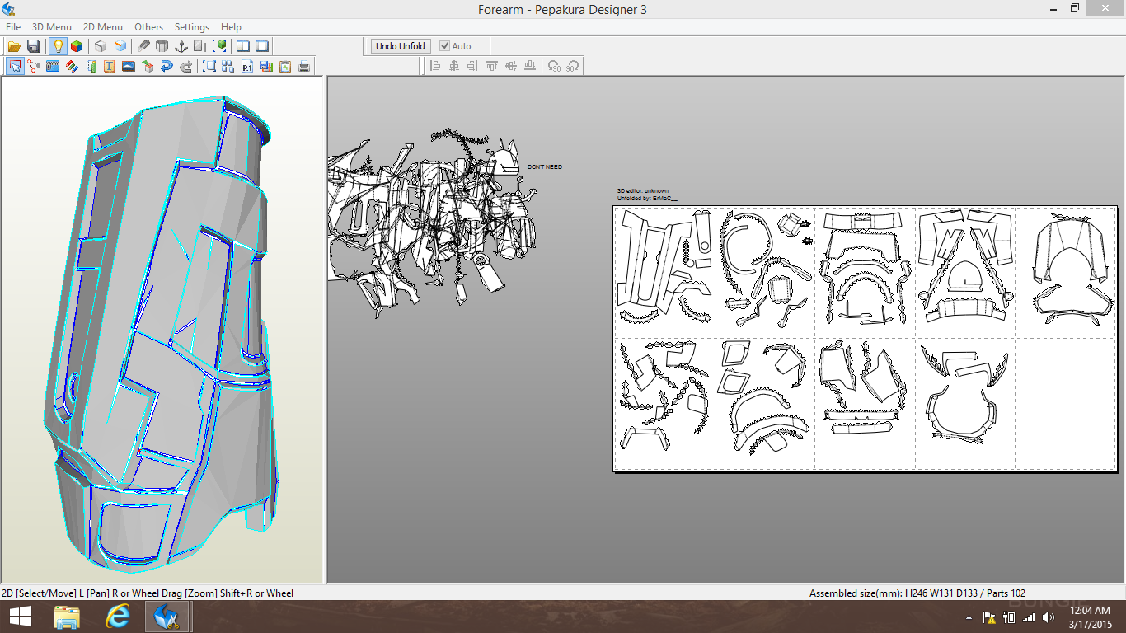Open the 3D Menu
This screenshot has height=633, width=1126.
(x=51, y=27)
